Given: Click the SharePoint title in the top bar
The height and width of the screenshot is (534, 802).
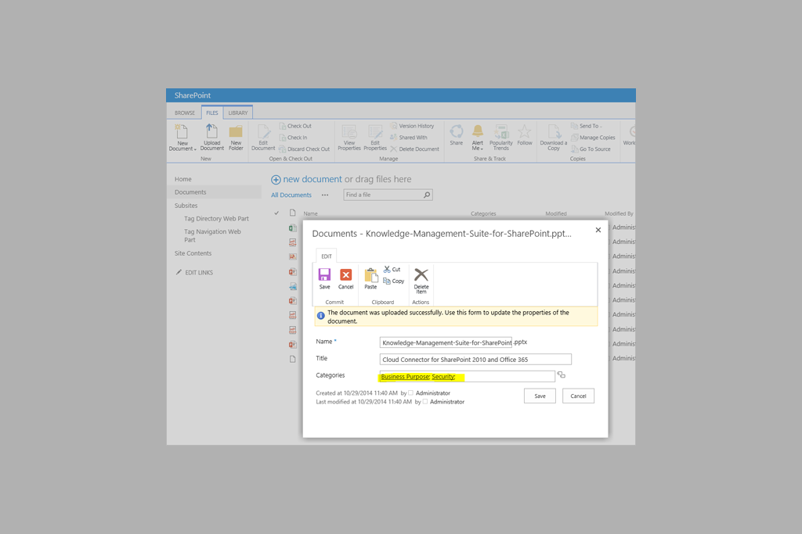Looking at the screenshot, I should pyautogui.click(x=193, y=95).
